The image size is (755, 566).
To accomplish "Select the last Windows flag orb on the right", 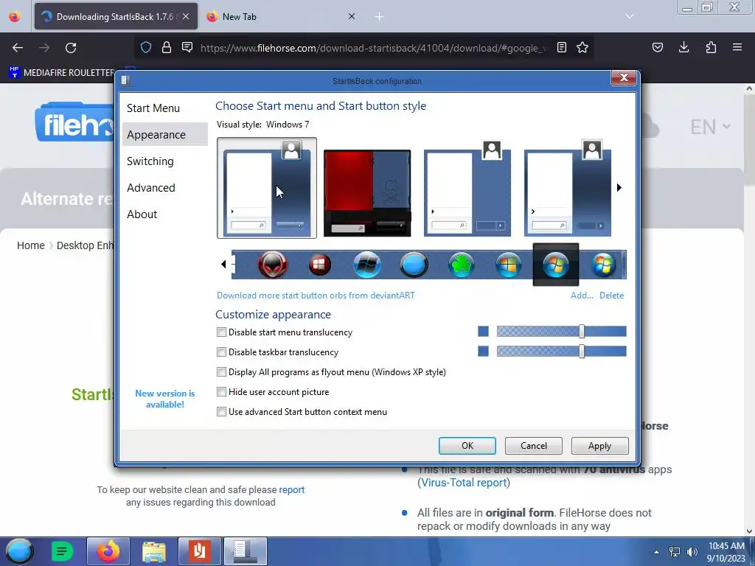I will (x=603, y=265).
